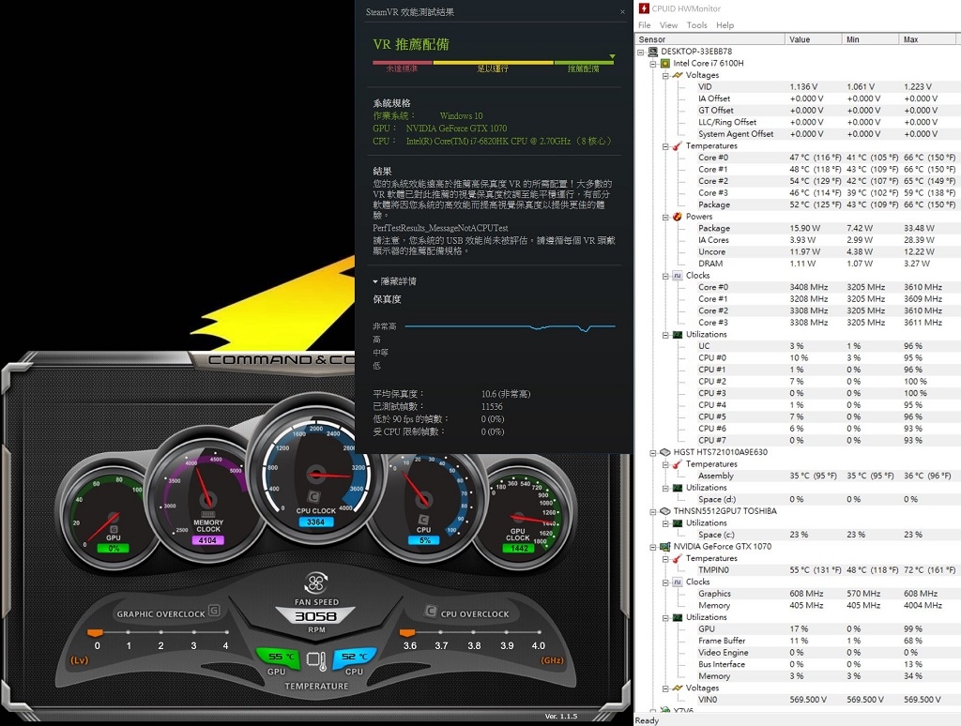961x726 pixels.
Task: Collapse the DESKTOP-33EBB78 tree node
Action: pyautogui.click(x=641, y=52)
